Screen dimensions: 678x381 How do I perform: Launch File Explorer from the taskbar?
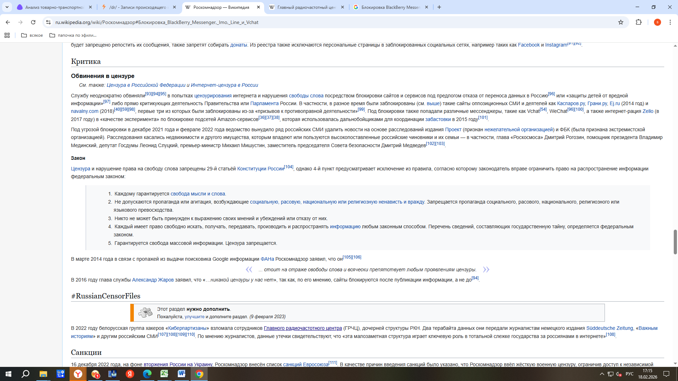pos(43,374)
